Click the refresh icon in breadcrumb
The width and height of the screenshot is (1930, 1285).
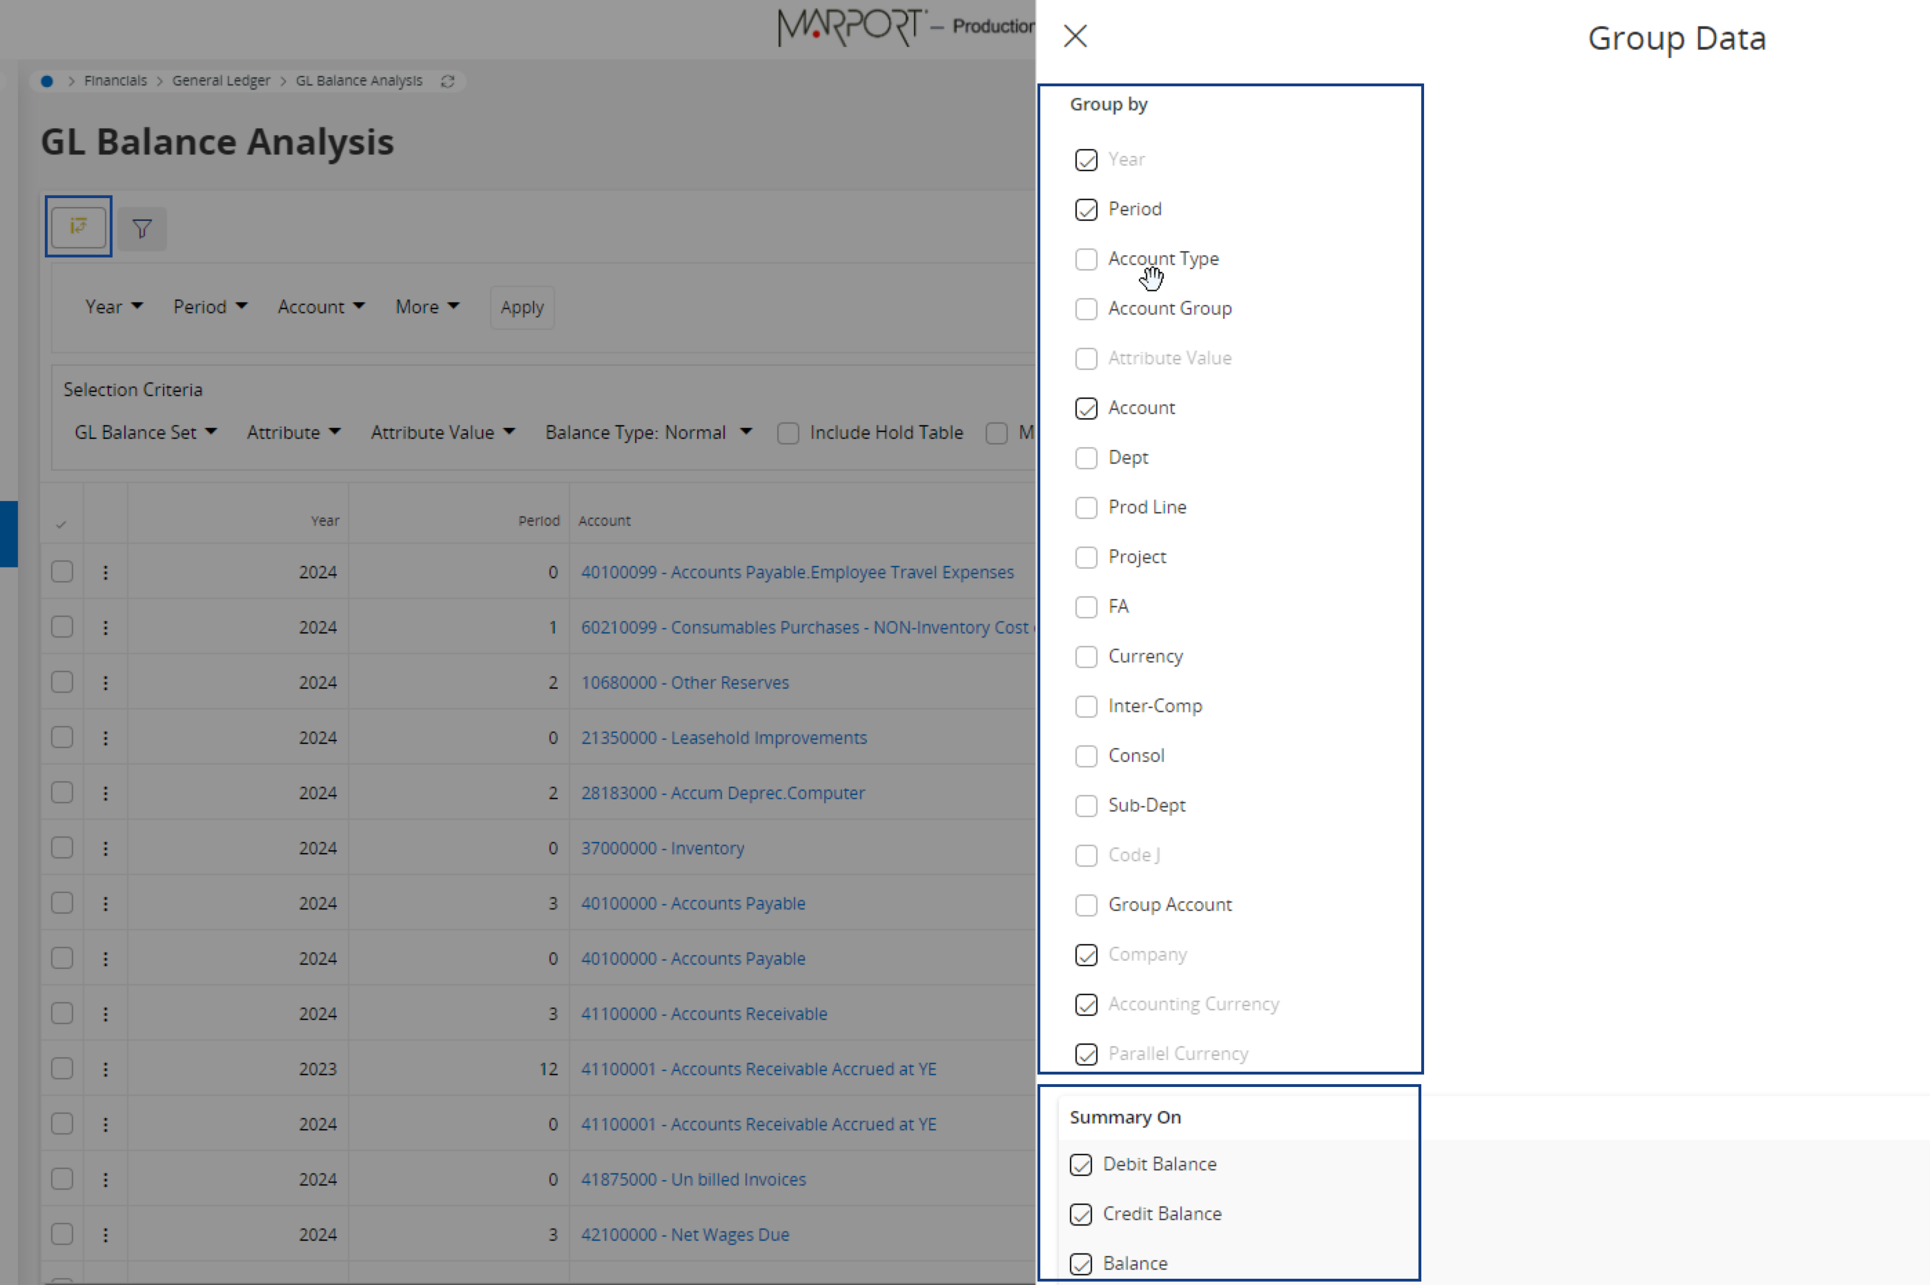447,81
